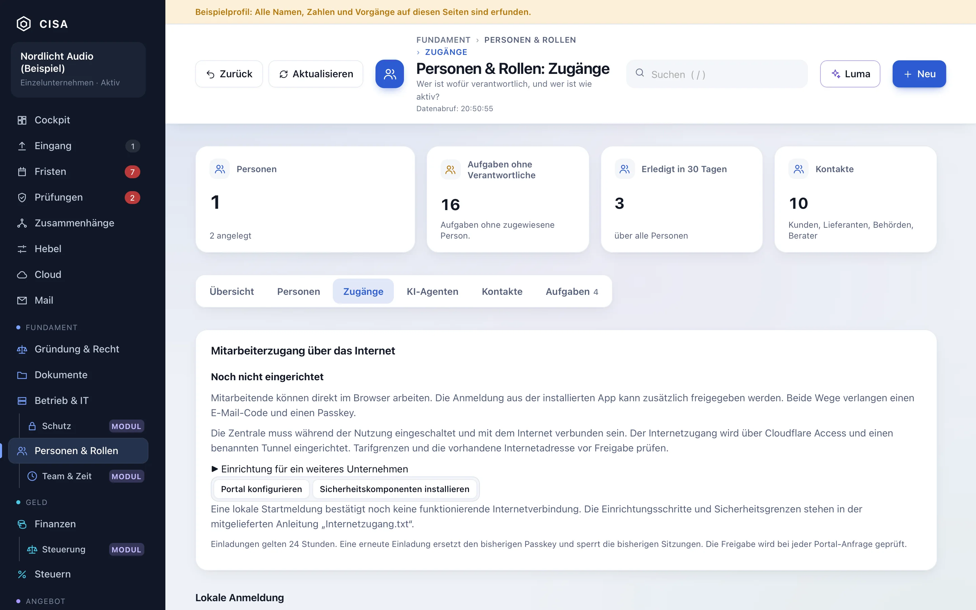976x610 pixels.
Task: Select the Aufgaben 4 tab
Action: coord(571,291)
